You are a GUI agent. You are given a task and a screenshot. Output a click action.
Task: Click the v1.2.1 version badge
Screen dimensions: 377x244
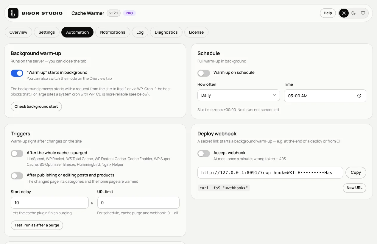pyautogui.click(x=114, y=13)
